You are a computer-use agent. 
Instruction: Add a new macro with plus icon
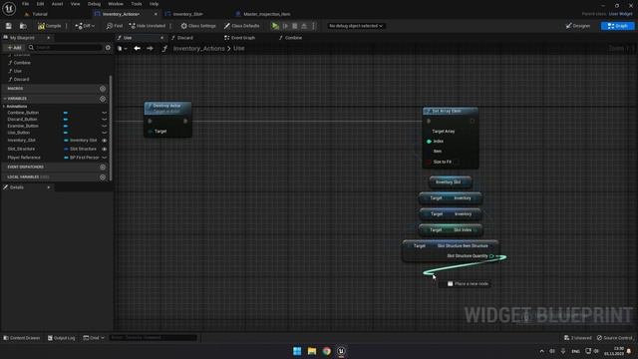pos(103,89)
